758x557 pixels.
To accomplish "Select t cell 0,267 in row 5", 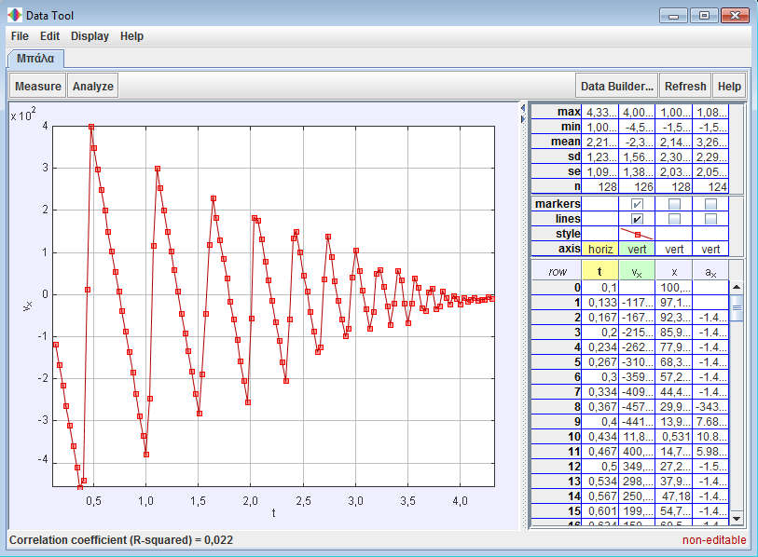I will coord(600,362).
